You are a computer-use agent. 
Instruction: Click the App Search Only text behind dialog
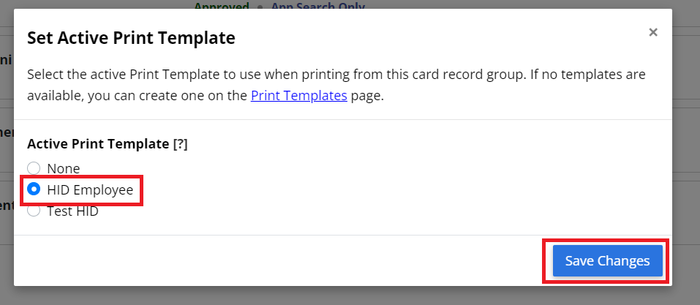coord(318,7)
